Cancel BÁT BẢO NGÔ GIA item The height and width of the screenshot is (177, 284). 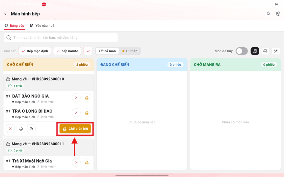76,98
